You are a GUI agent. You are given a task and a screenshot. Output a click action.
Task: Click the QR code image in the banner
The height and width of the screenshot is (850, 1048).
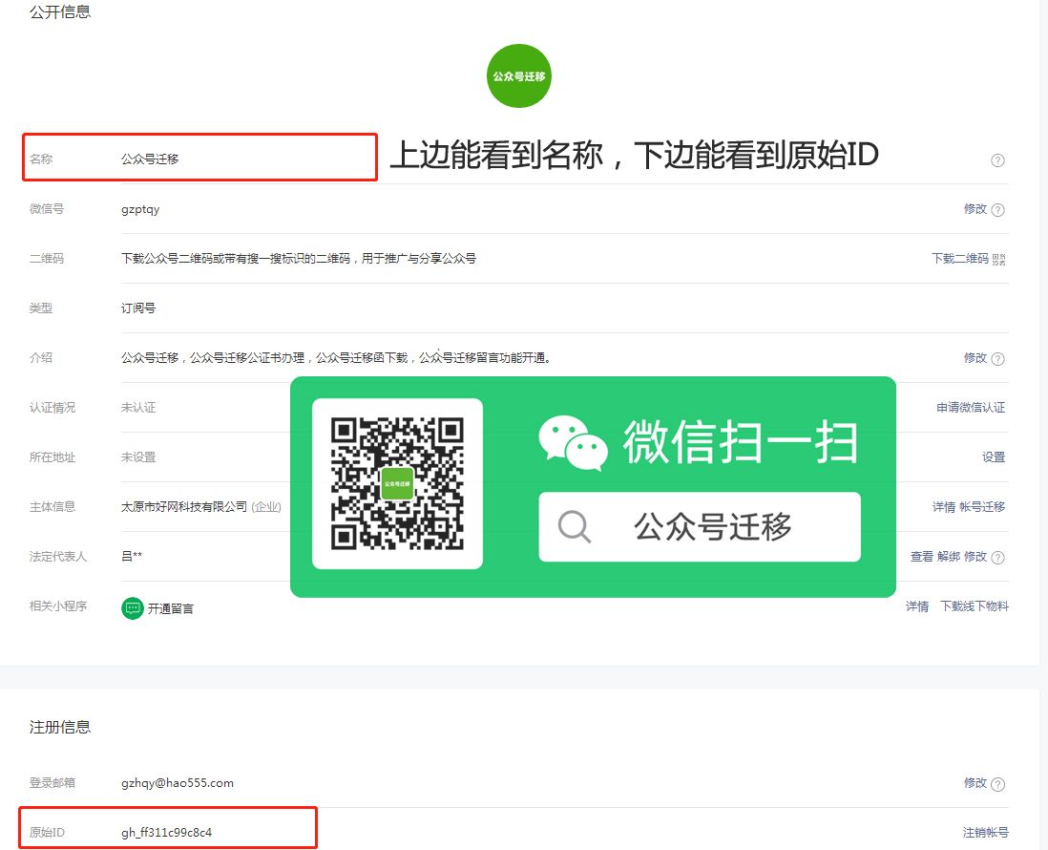[x=397, y=483]
